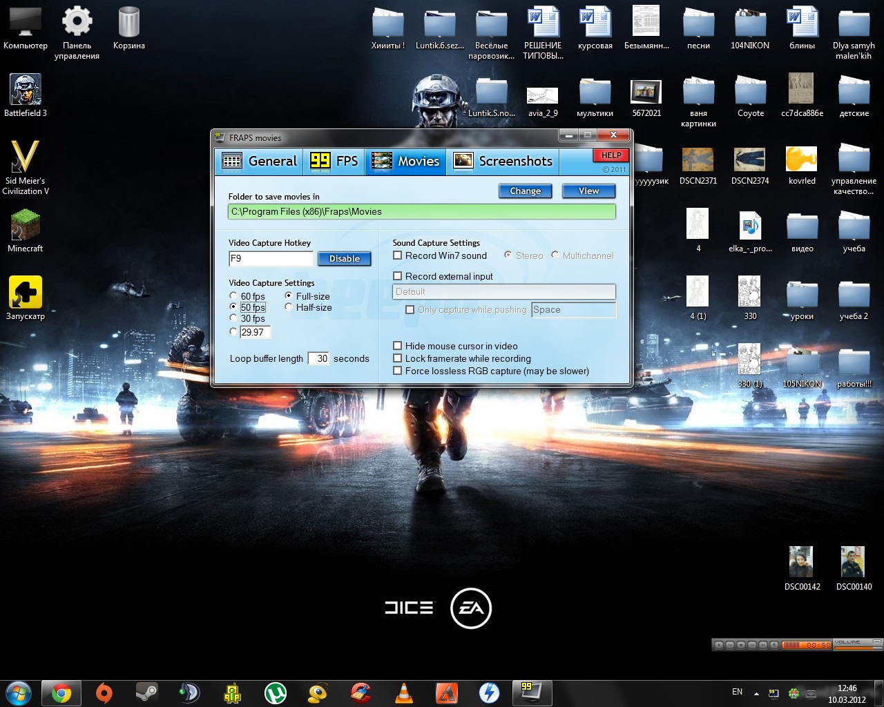This screenshot has width=884, height=707.
Task: Open the Minecraft desktop icon
Action: coord(26,231)
